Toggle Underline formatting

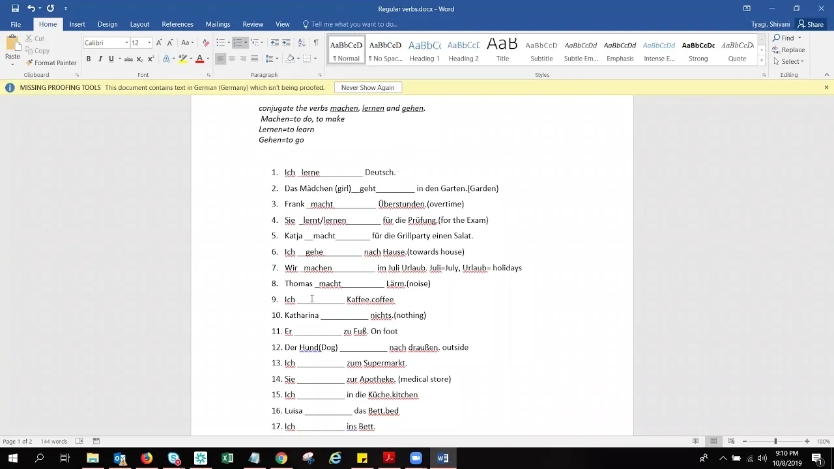pyautogui.click(x=111, y=59)
